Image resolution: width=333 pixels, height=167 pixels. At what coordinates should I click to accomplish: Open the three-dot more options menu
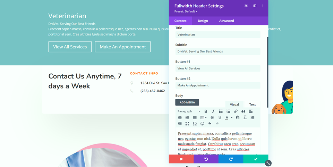coord(262,6)
